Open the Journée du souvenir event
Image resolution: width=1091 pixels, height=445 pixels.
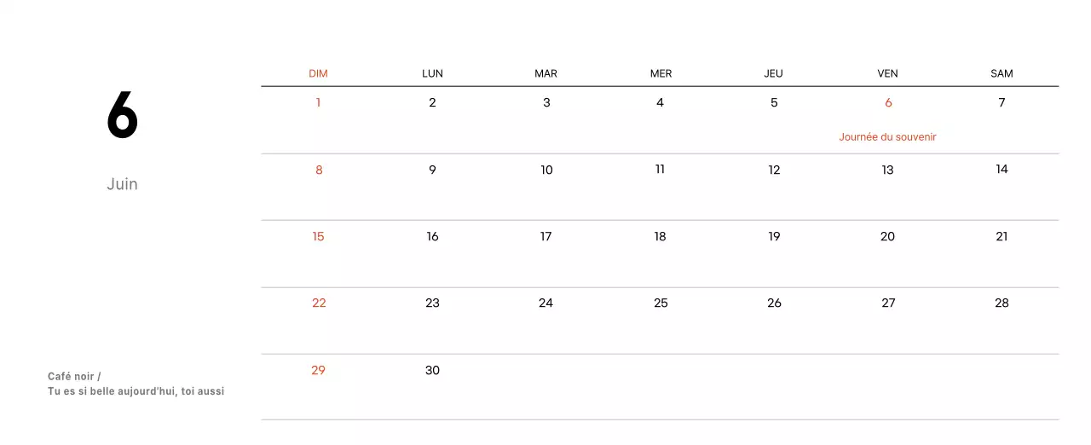click(887, 136)
